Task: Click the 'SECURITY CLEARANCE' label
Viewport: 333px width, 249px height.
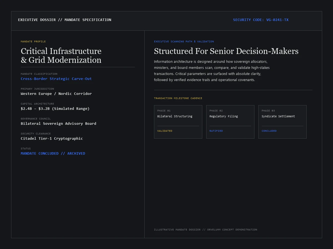Action: pyautogui.click(x=36, y=134)
